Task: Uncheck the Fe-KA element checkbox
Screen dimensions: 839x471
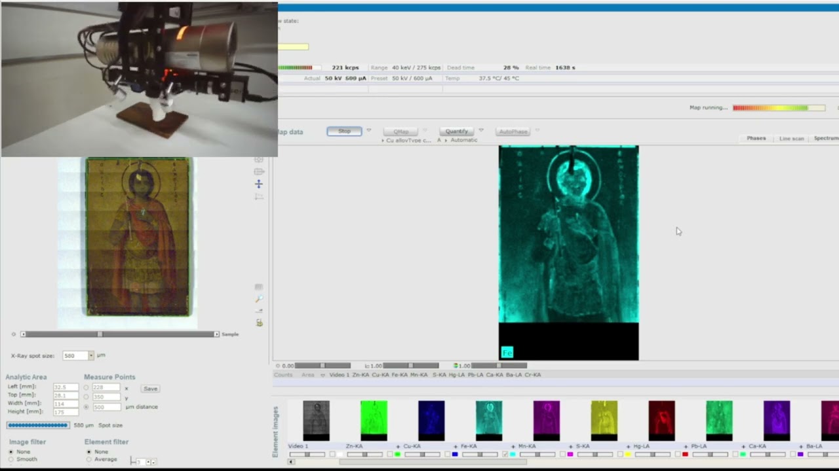Action: click(x=505, y=454)
